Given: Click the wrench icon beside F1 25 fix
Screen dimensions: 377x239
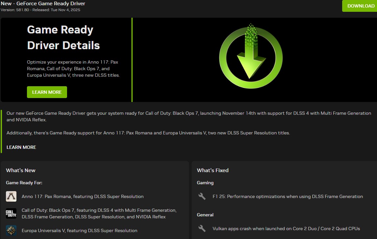Looking at the screenshot, I should [x=202, y=196].
